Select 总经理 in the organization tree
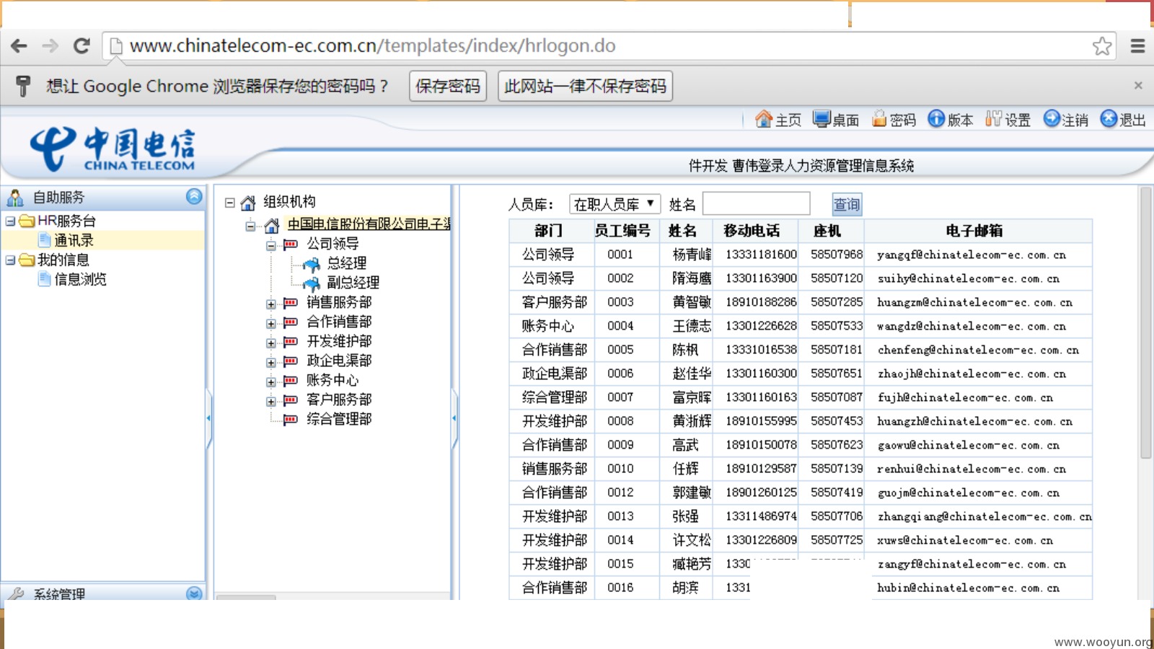 click(346, 263)
